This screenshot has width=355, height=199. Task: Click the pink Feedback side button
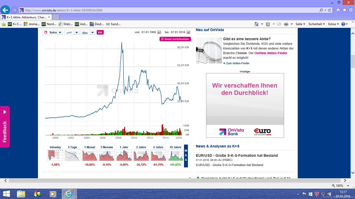pos(5,127)
